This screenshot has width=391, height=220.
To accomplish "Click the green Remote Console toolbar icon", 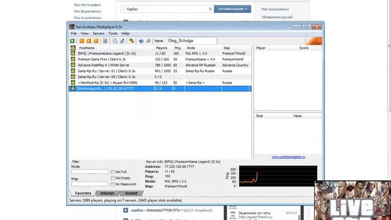I will 131,41.
